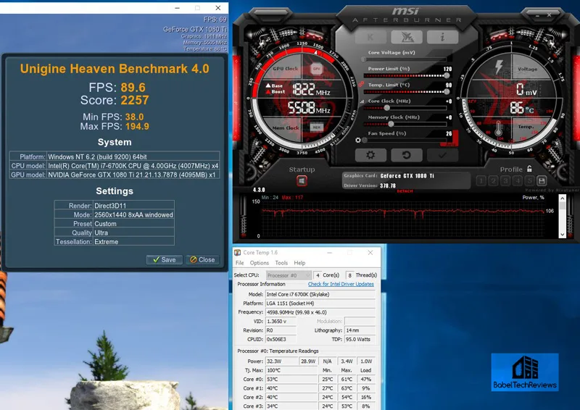Click the Power Limit slider handle
580x410 pixels.
point(447,75)
